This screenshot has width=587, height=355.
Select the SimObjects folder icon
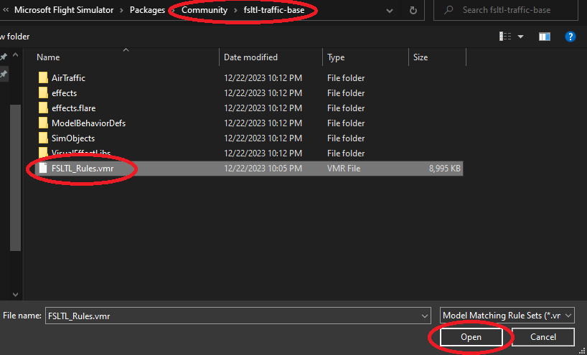[43, 138]
